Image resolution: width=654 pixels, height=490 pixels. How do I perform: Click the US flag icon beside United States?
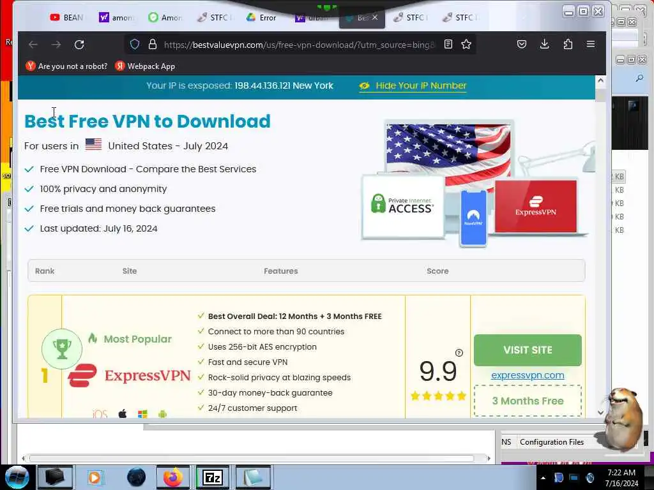(93, 145)
